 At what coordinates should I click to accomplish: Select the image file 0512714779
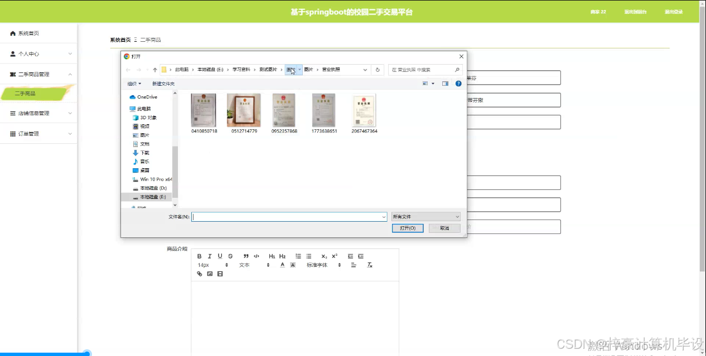click(x=244, y=114)
